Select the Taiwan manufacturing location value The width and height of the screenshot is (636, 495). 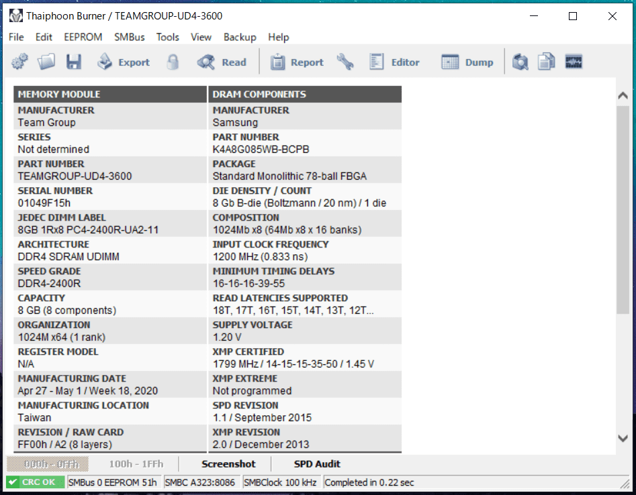click(x=34, y=417)
